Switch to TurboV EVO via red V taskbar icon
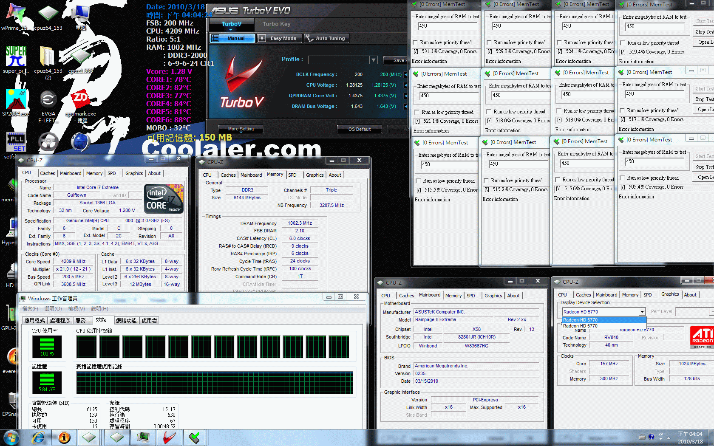 coord(169,438)
